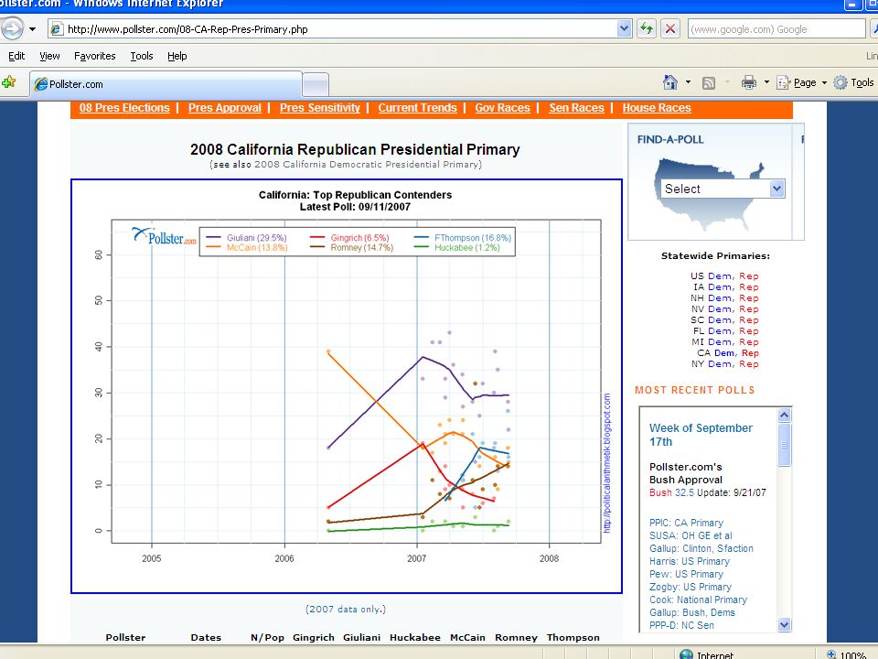Click the red Stop loading button
Image resolution: width=878 pixels, height=659 pixels.
669,28
